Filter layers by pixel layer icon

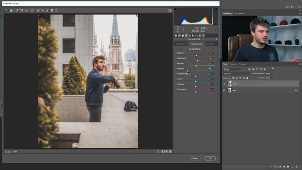[x=249, y=69]
